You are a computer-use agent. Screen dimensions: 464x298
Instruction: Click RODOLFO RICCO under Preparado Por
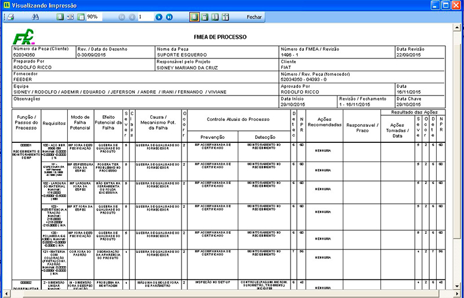tap(32, 67)
